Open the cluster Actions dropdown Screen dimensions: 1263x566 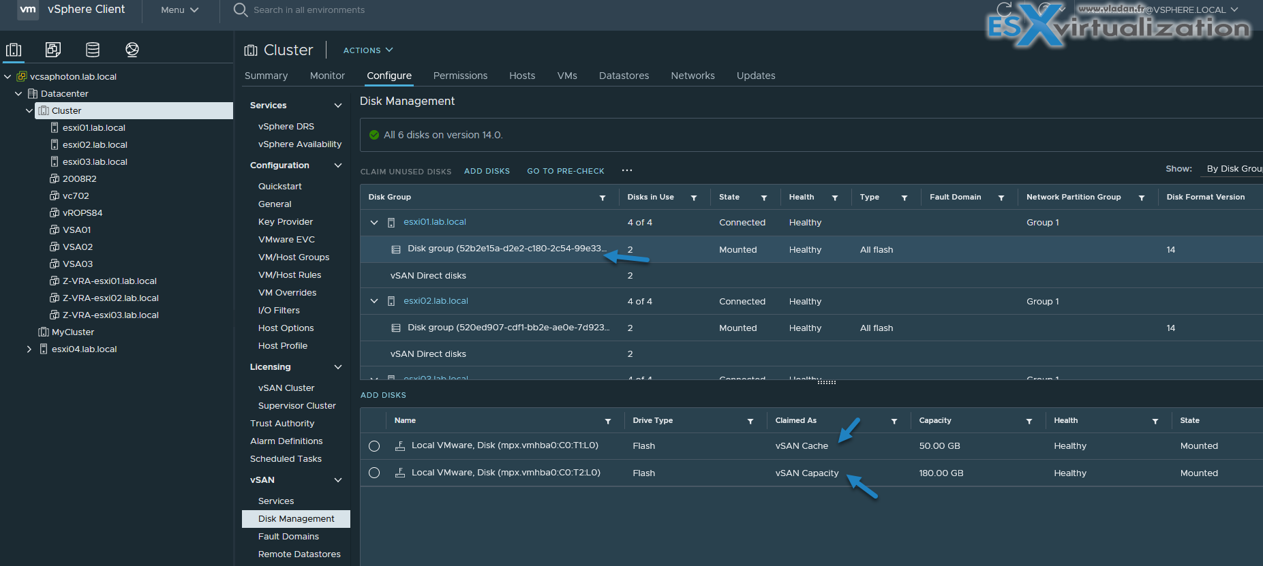coord(368,50)
